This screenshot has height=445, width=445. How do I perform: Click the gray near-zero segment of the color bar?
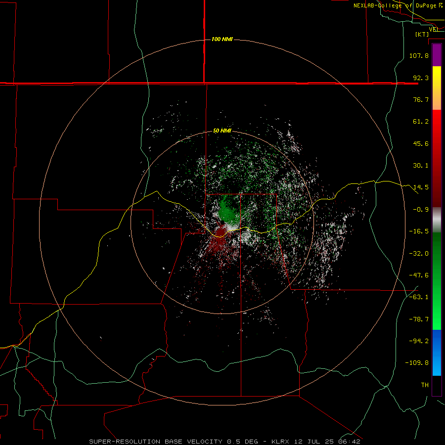[x=437, y=220]
